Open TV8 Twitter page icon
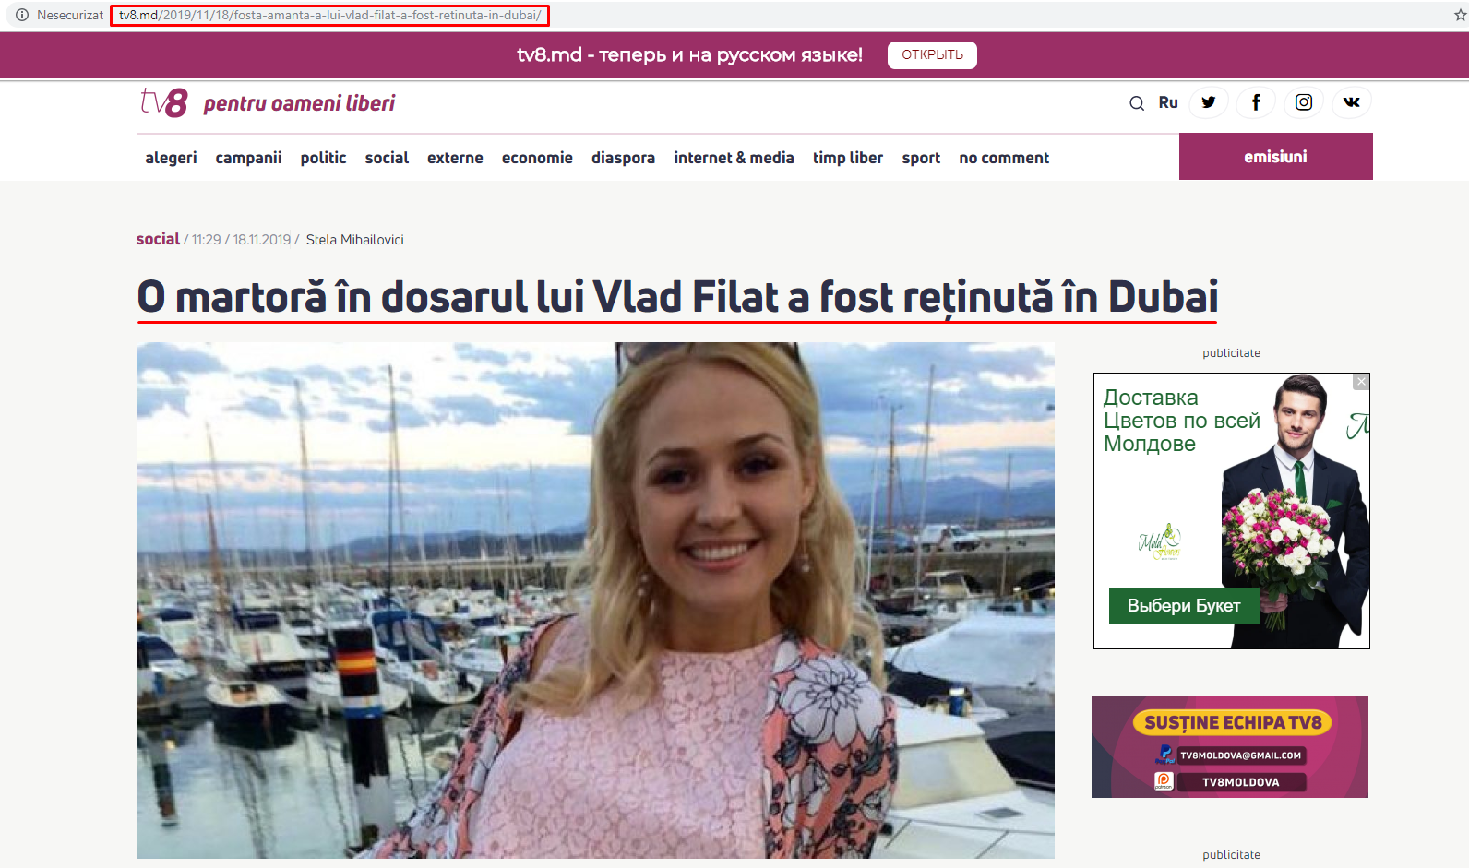Screen dimensions: 1469x868 1209,102
